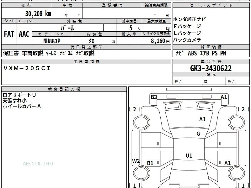Select エアB in the 純正装備 row
Image resolution: width=251 pixels, height=188 pixels.
(205, 53)
